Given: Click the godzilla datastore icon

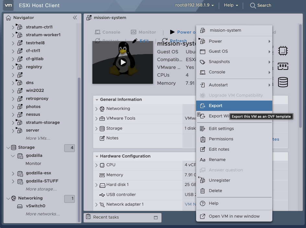Looking at the screenshot, I should coord(20,156).
